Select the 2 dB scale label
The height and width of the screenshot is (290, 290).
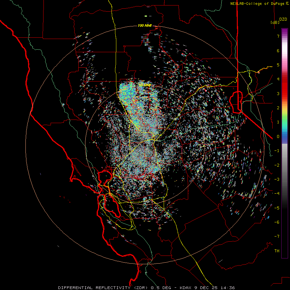tap(278, 108)
